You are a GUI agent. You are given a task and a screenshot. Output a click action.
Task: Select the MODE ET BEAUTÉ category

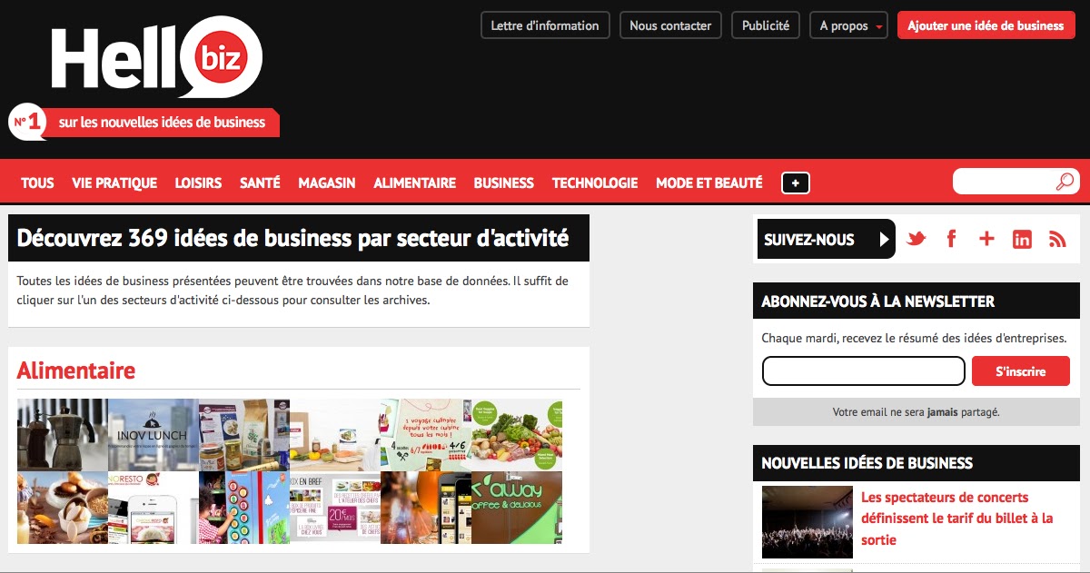click(709, 183)
